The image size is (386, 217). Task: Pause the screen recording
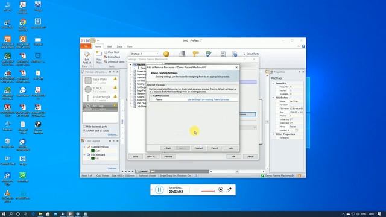click(159, 190)
